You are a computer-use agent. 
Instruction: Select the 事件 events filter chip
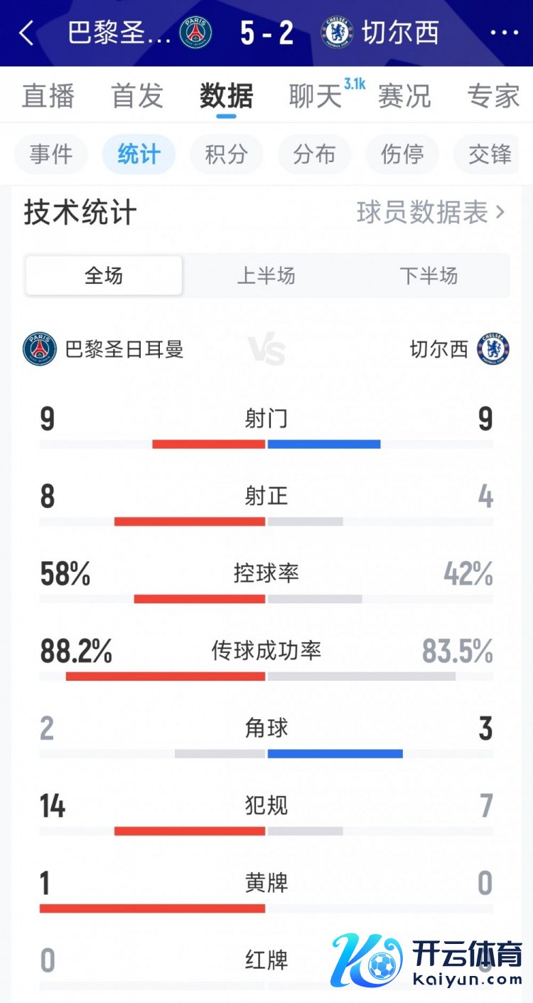coord(50,154)
